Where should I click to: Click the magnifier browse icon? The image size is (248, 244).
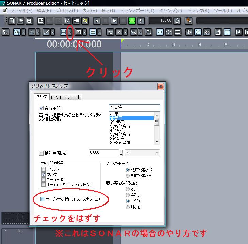coord(85,21)
